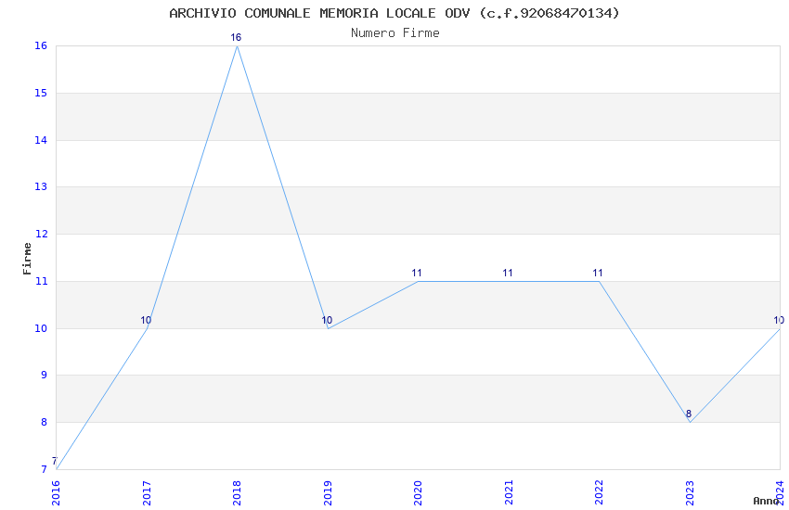789x510 pixels.
Task: Click the 2024 x-axis year label
Action: 780,493
